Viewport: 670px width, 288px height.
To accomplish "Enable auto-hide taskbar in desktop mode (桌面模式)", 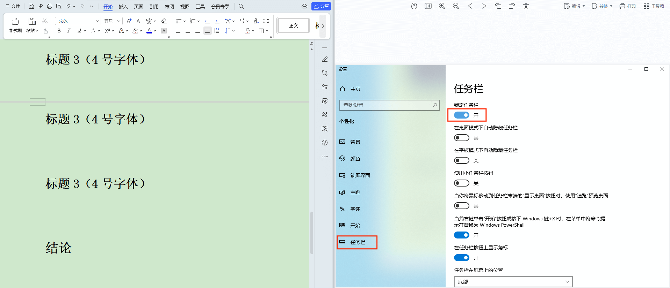I will pyautogui.click(x=461, y=138).
